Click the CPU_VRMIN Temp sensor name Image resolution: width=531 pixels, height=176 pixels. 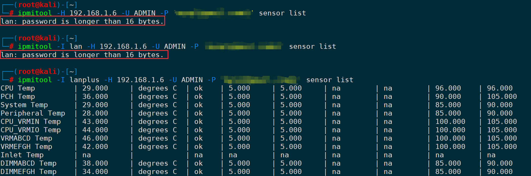[x=31, y=122]
